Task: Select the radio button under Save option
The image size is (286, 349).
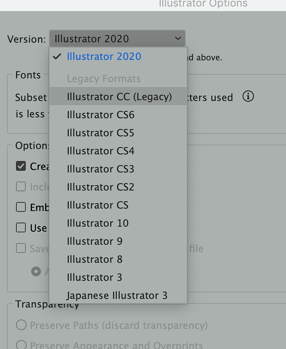Action: pos(36,271)
